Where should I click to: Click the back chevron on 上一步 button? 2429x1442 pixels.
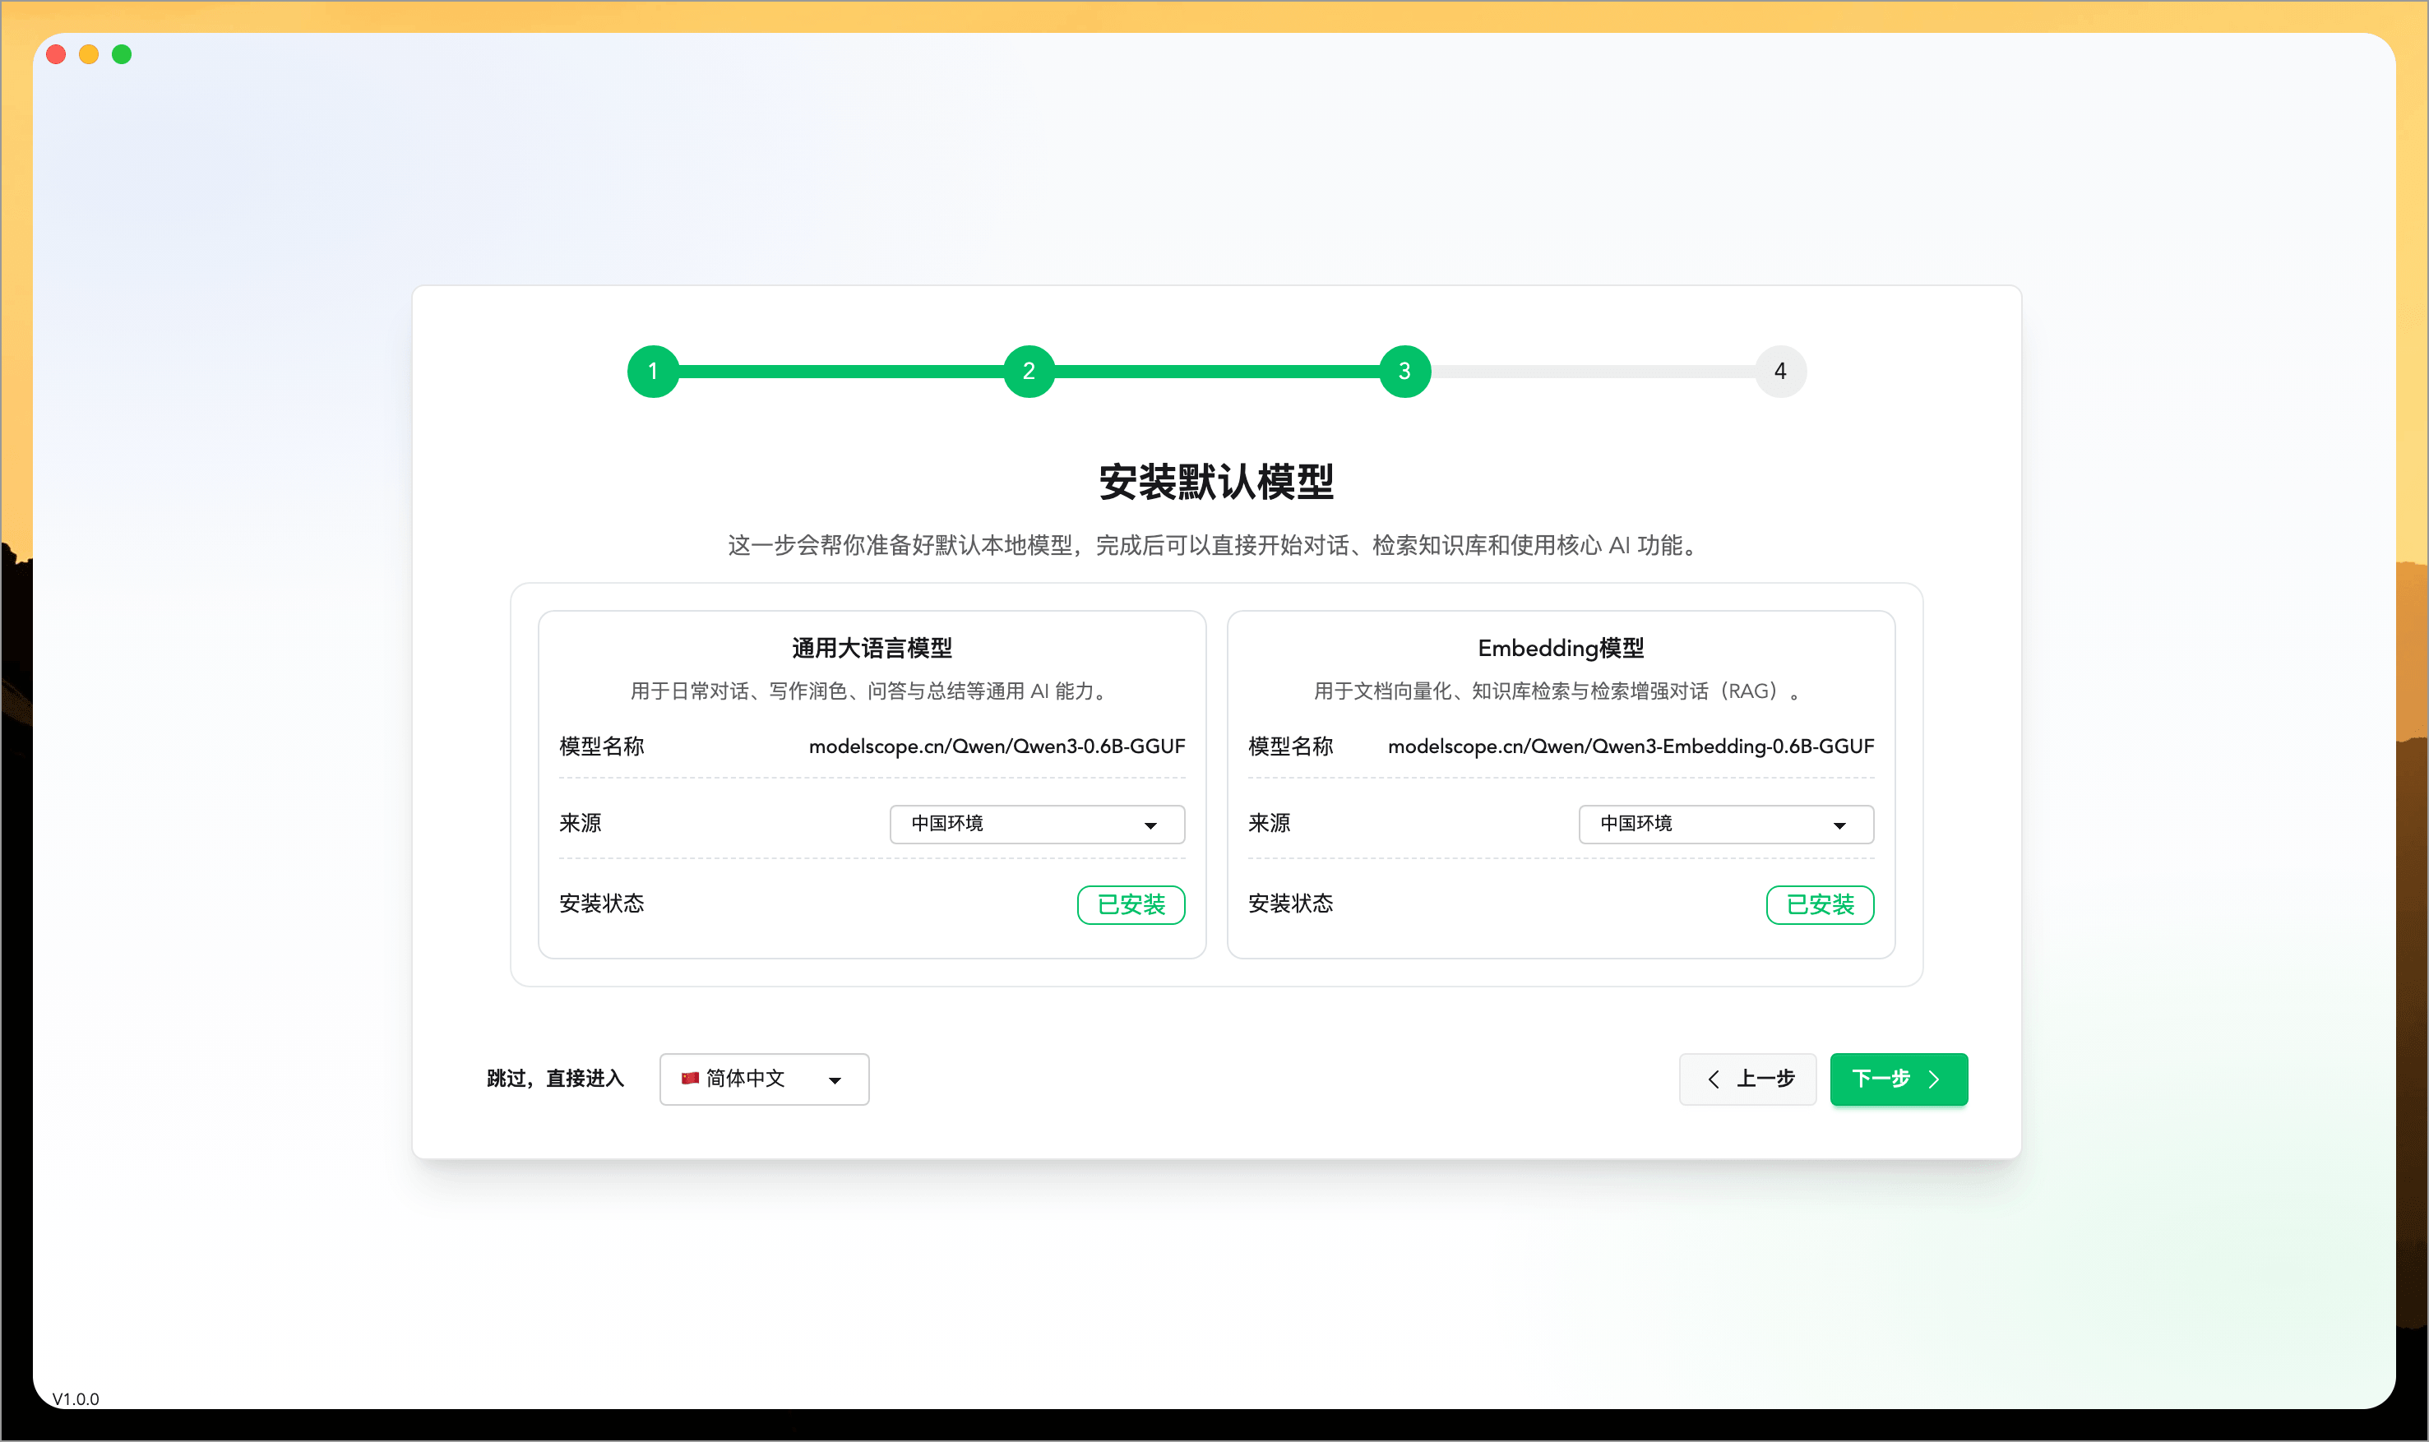(1715, 1079)
